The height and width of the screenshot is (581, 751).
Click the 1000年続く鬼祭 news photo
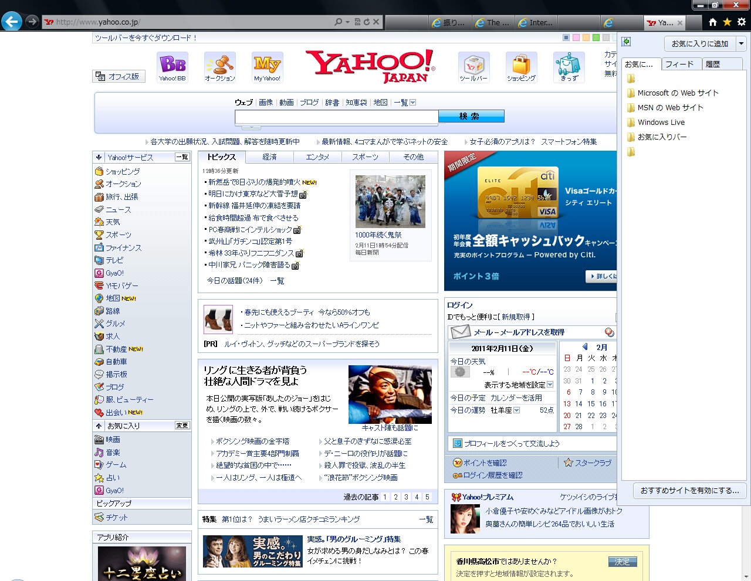[390, 201]
